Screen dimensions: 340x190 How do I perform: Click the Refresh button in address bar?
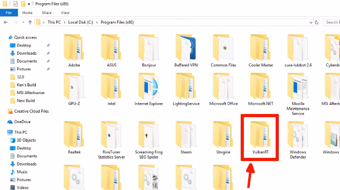pos(316,22)
